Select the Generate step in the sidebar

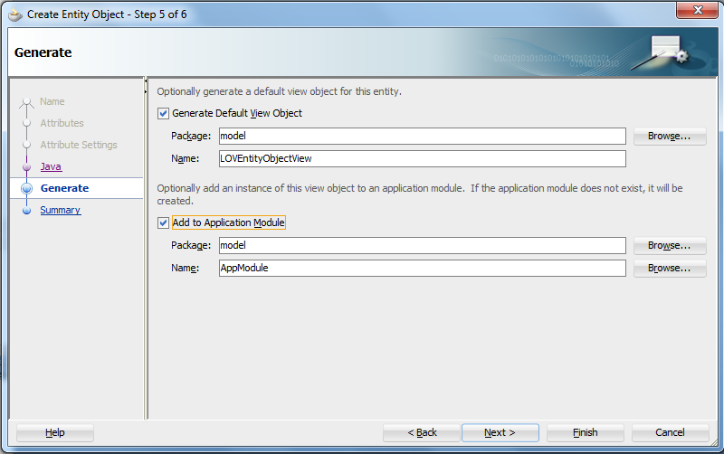click(64, 188)
